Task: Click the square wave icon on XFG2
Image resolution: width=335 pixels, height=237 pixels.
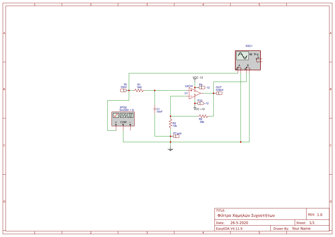Action: [130, 115]
